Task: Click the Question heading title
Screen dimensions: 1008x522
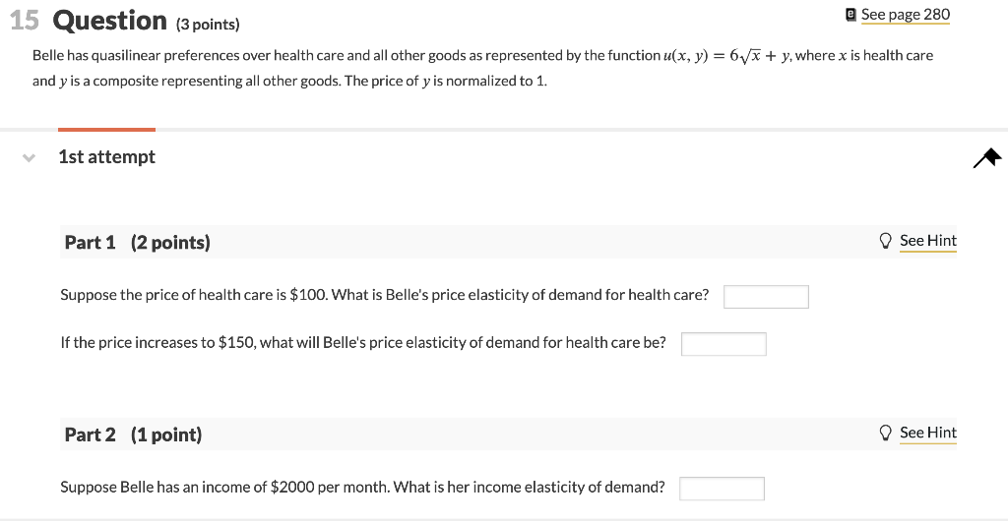Action: coord(110,21)
